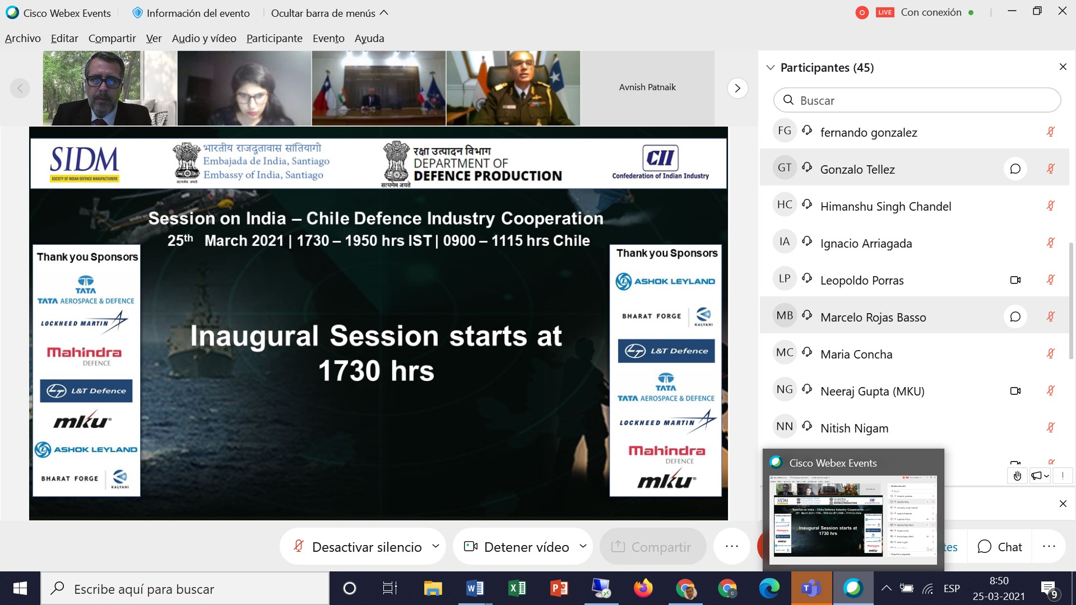Click the participants list scrollbar
Screen dimensions: 1076x605
(1072, 301)
